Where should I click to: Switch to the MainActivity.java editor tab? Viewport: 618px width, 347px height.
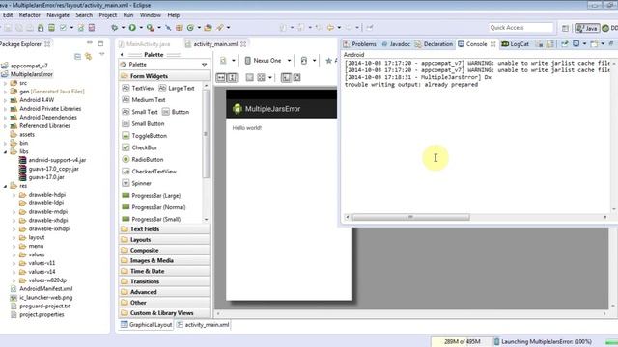(x=144, y=44)
